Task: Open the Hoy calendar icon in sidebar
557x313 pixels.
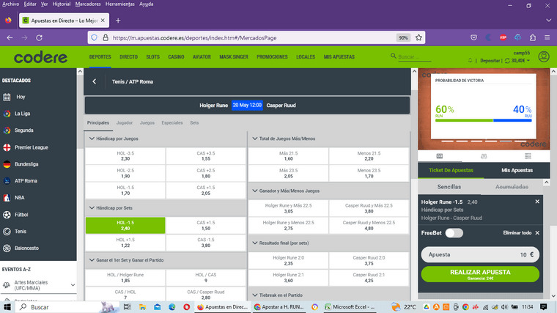Action: pyautogui.click(x=7, y=97)
